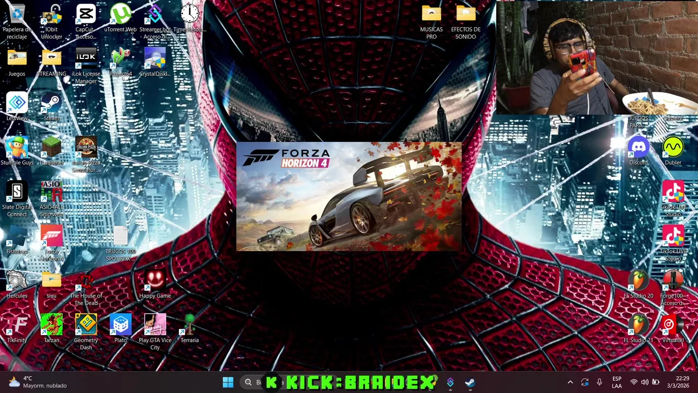Open Italian Pizza Simulator shortcut
This screenshot has height=393, width=698.
[86, 155]
